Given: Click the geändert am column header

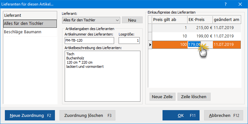Looking at the screenshot, I should [x=227, y=20].
